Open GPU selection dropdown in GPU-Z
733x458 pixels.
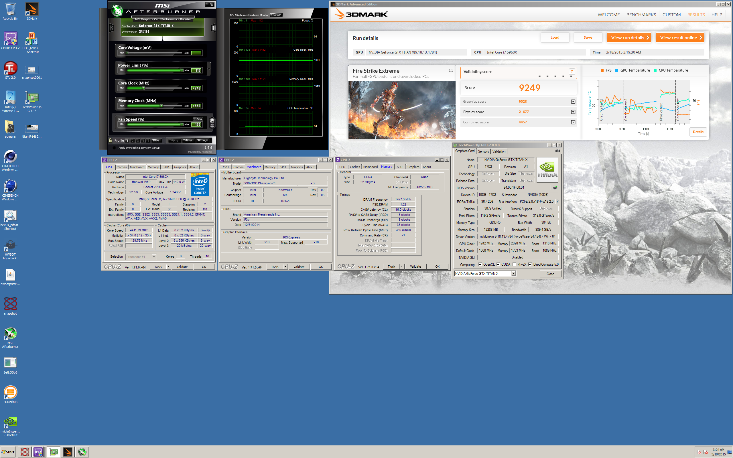pos(513,274)
